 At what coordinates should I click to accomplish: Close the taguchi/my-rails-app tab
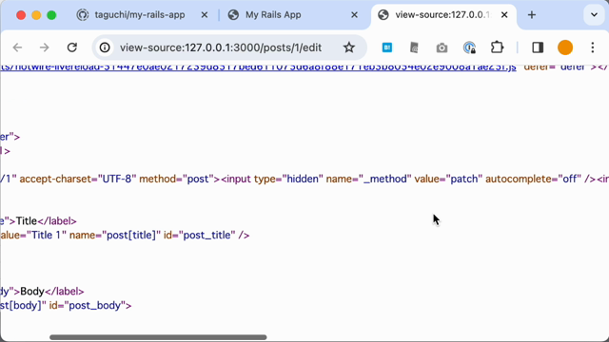point(205,15)
